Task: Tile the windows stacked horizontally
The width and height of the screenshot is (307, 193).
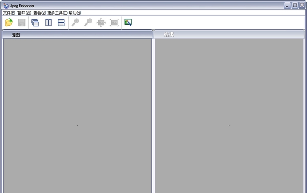Action: [x=61, y=22]
